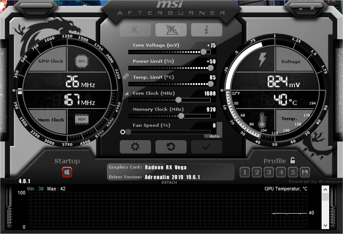The width and height of the screenshot is (343, 234).
Task: Click the Temp. Limit value 85
Action: (x=212, y=77)
